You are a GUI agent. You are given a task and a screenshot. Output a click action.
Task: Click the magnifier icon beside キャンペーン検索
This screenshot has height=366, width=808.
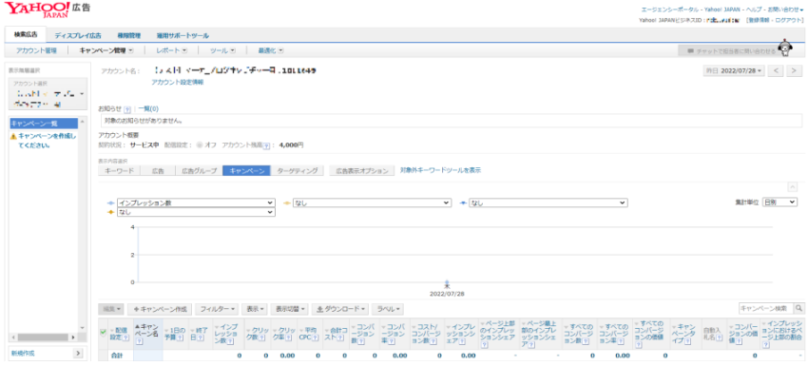tap(798, 308)
